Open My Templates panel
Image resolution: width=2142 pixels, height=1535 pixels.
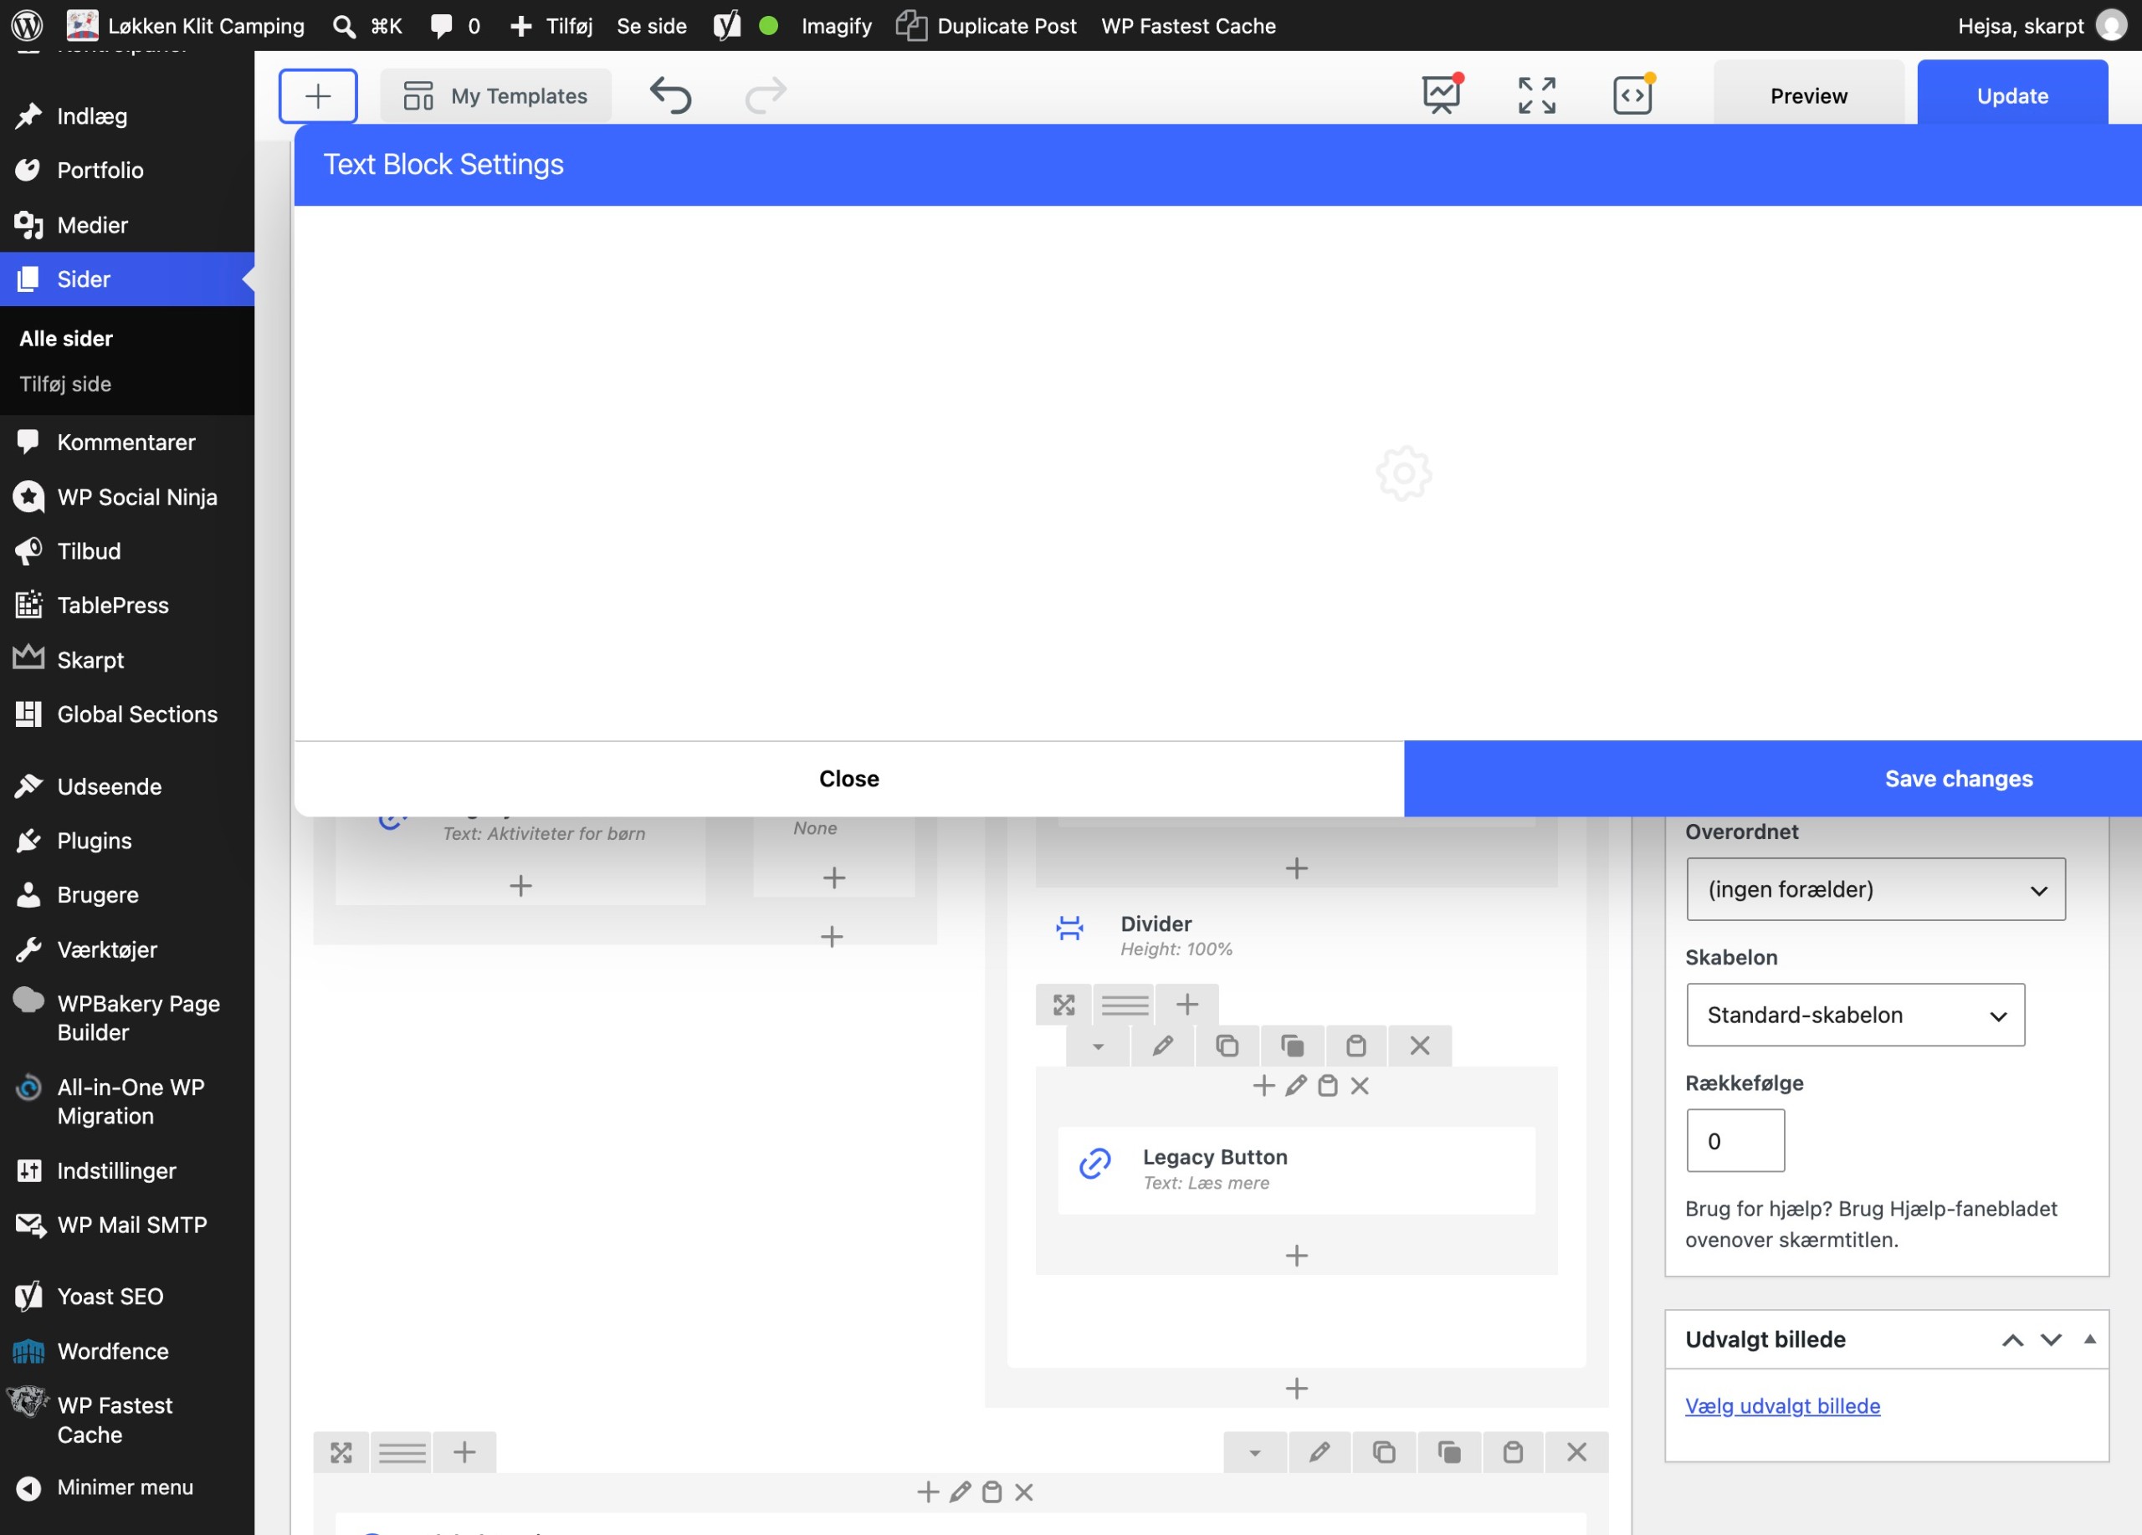coord(496,95)
